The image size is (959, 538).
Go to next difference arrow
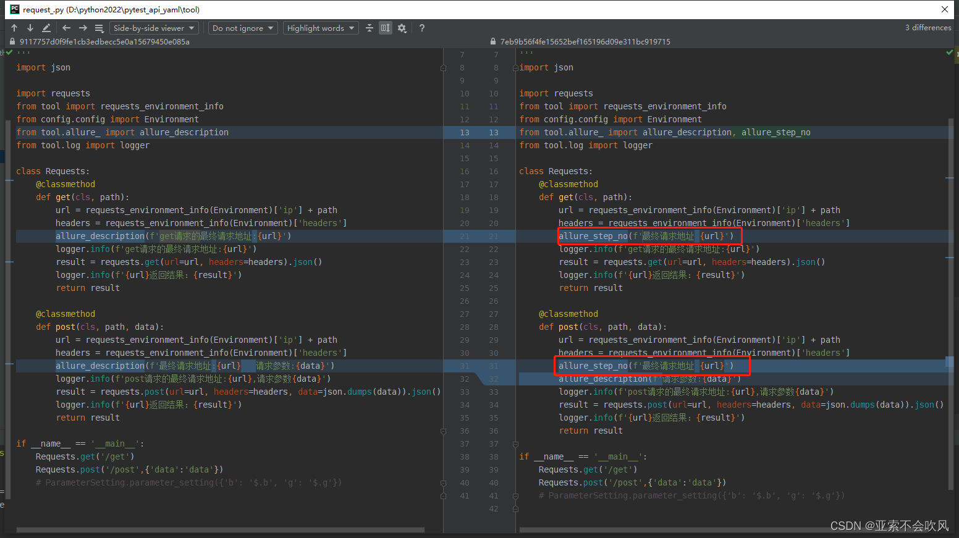(x=30, y=28)
